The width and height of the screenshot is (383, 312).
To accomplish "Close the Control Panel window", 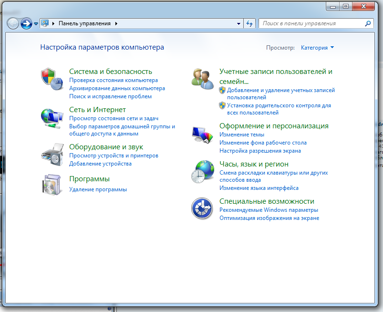I will 363,7.
